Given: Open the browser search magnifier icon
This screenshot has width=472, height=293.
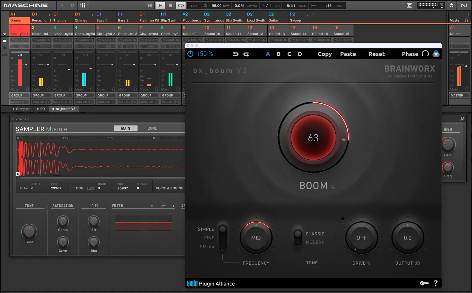Looking at the screenshot, I should pos(72,5).
